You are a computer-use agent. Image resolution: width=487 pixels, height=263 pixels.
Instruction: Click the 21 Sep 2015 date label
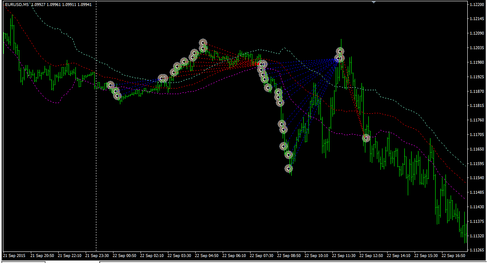tap(14, 256)
